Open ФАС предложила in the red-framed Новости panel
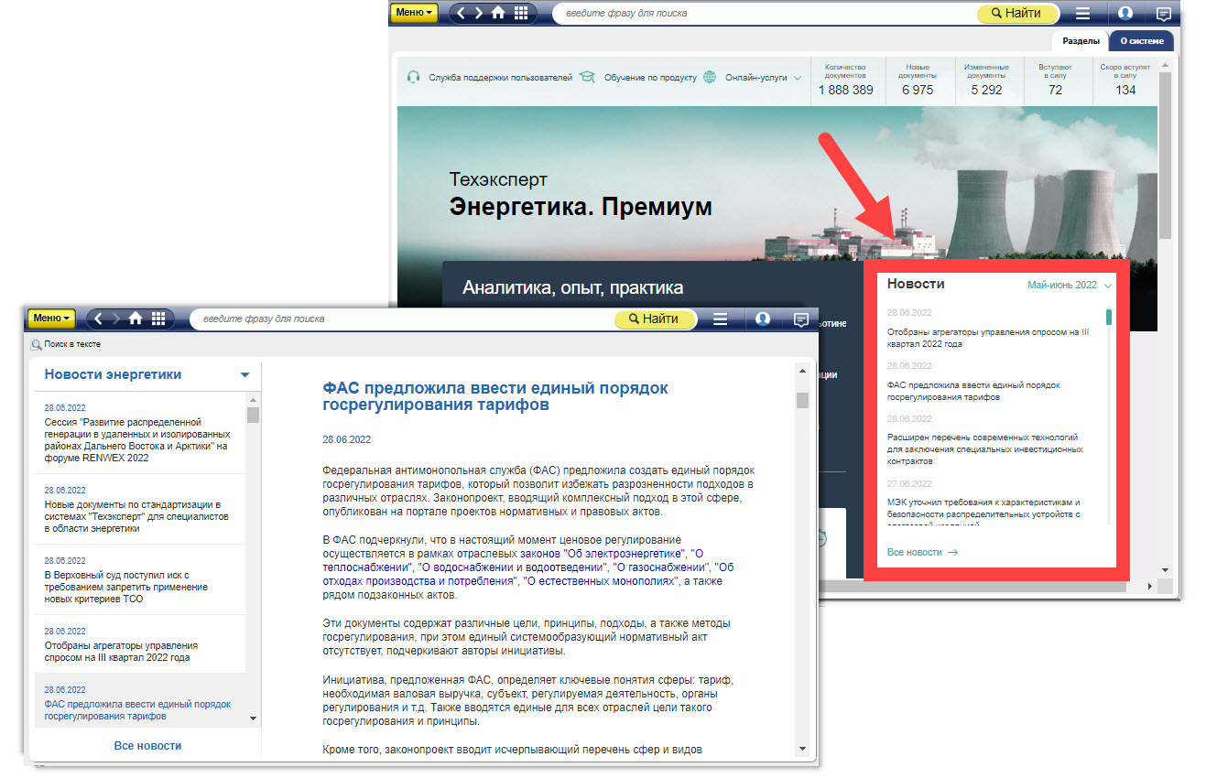1217x778 pixels. coord(973,392)
